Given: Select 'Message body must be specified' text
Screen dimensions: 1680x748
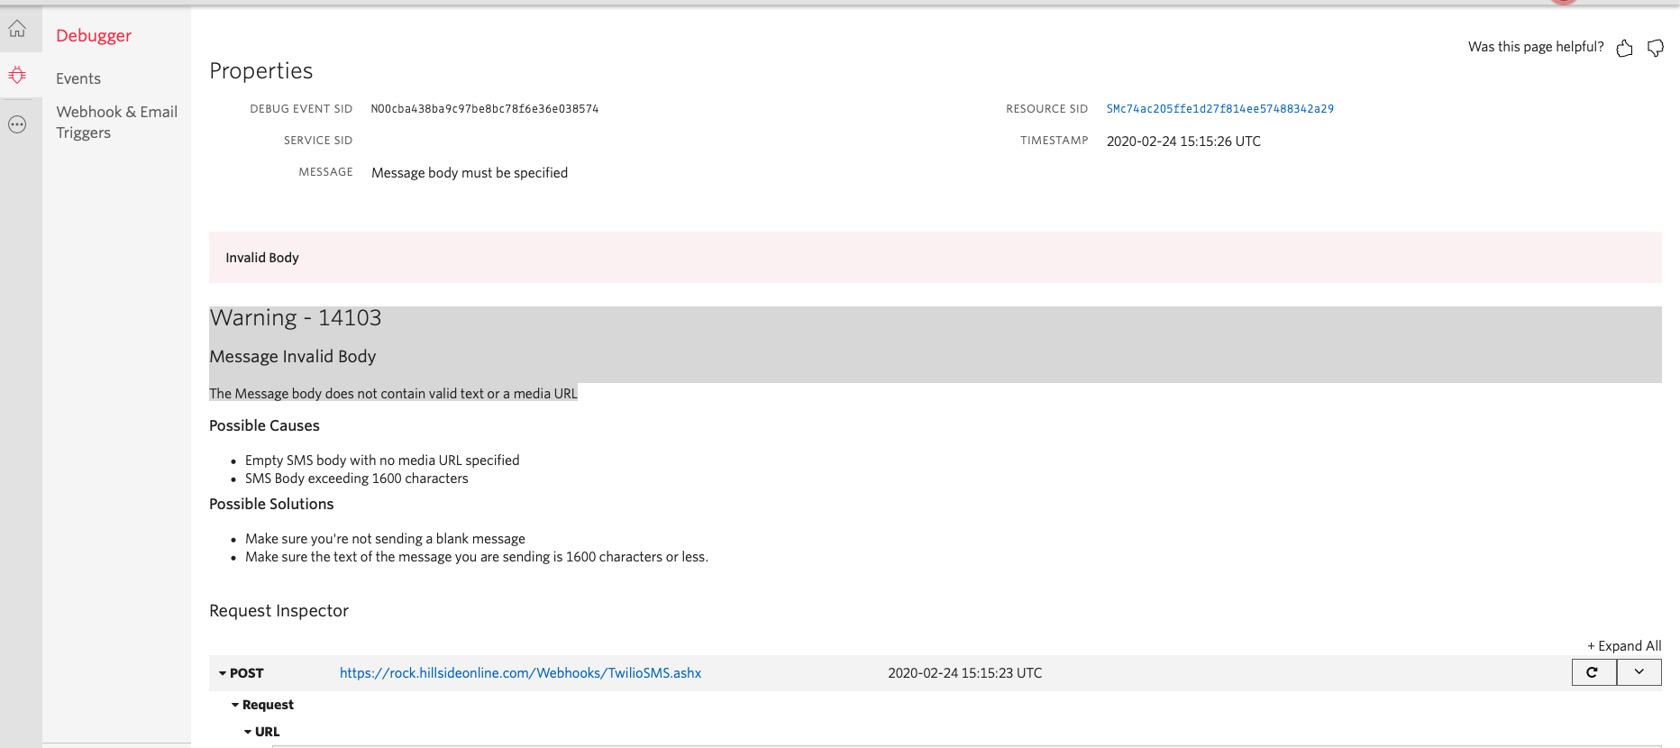Looking at the screenshot, I should point(470,173).
